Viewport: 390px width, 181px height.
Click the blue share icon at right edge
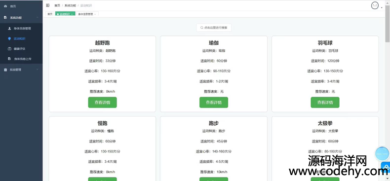(x=386, y=167)
